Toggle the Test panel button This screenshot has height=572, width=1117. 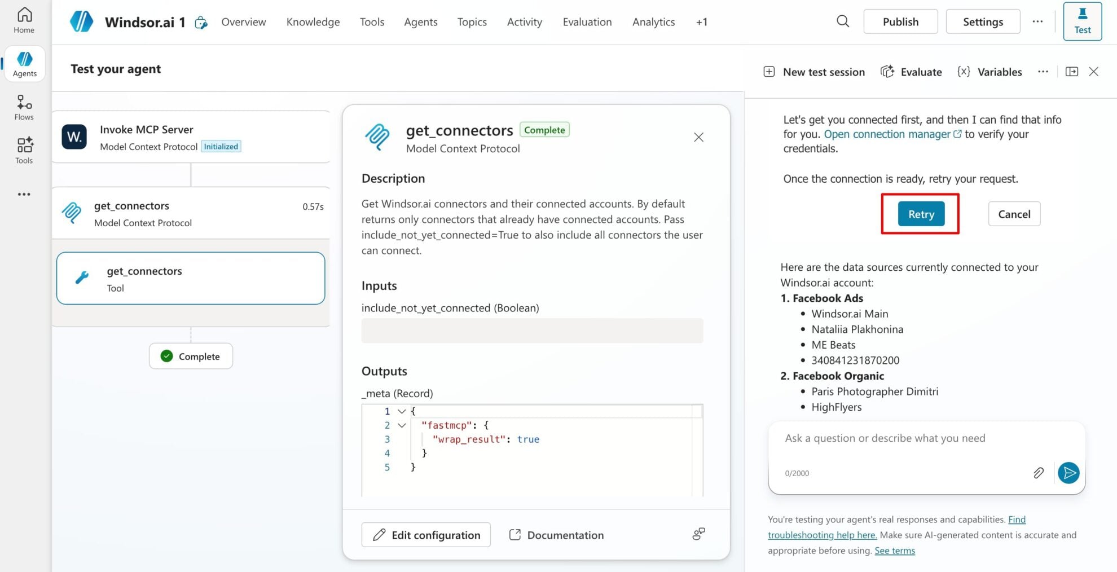[x=1082, y=21]
